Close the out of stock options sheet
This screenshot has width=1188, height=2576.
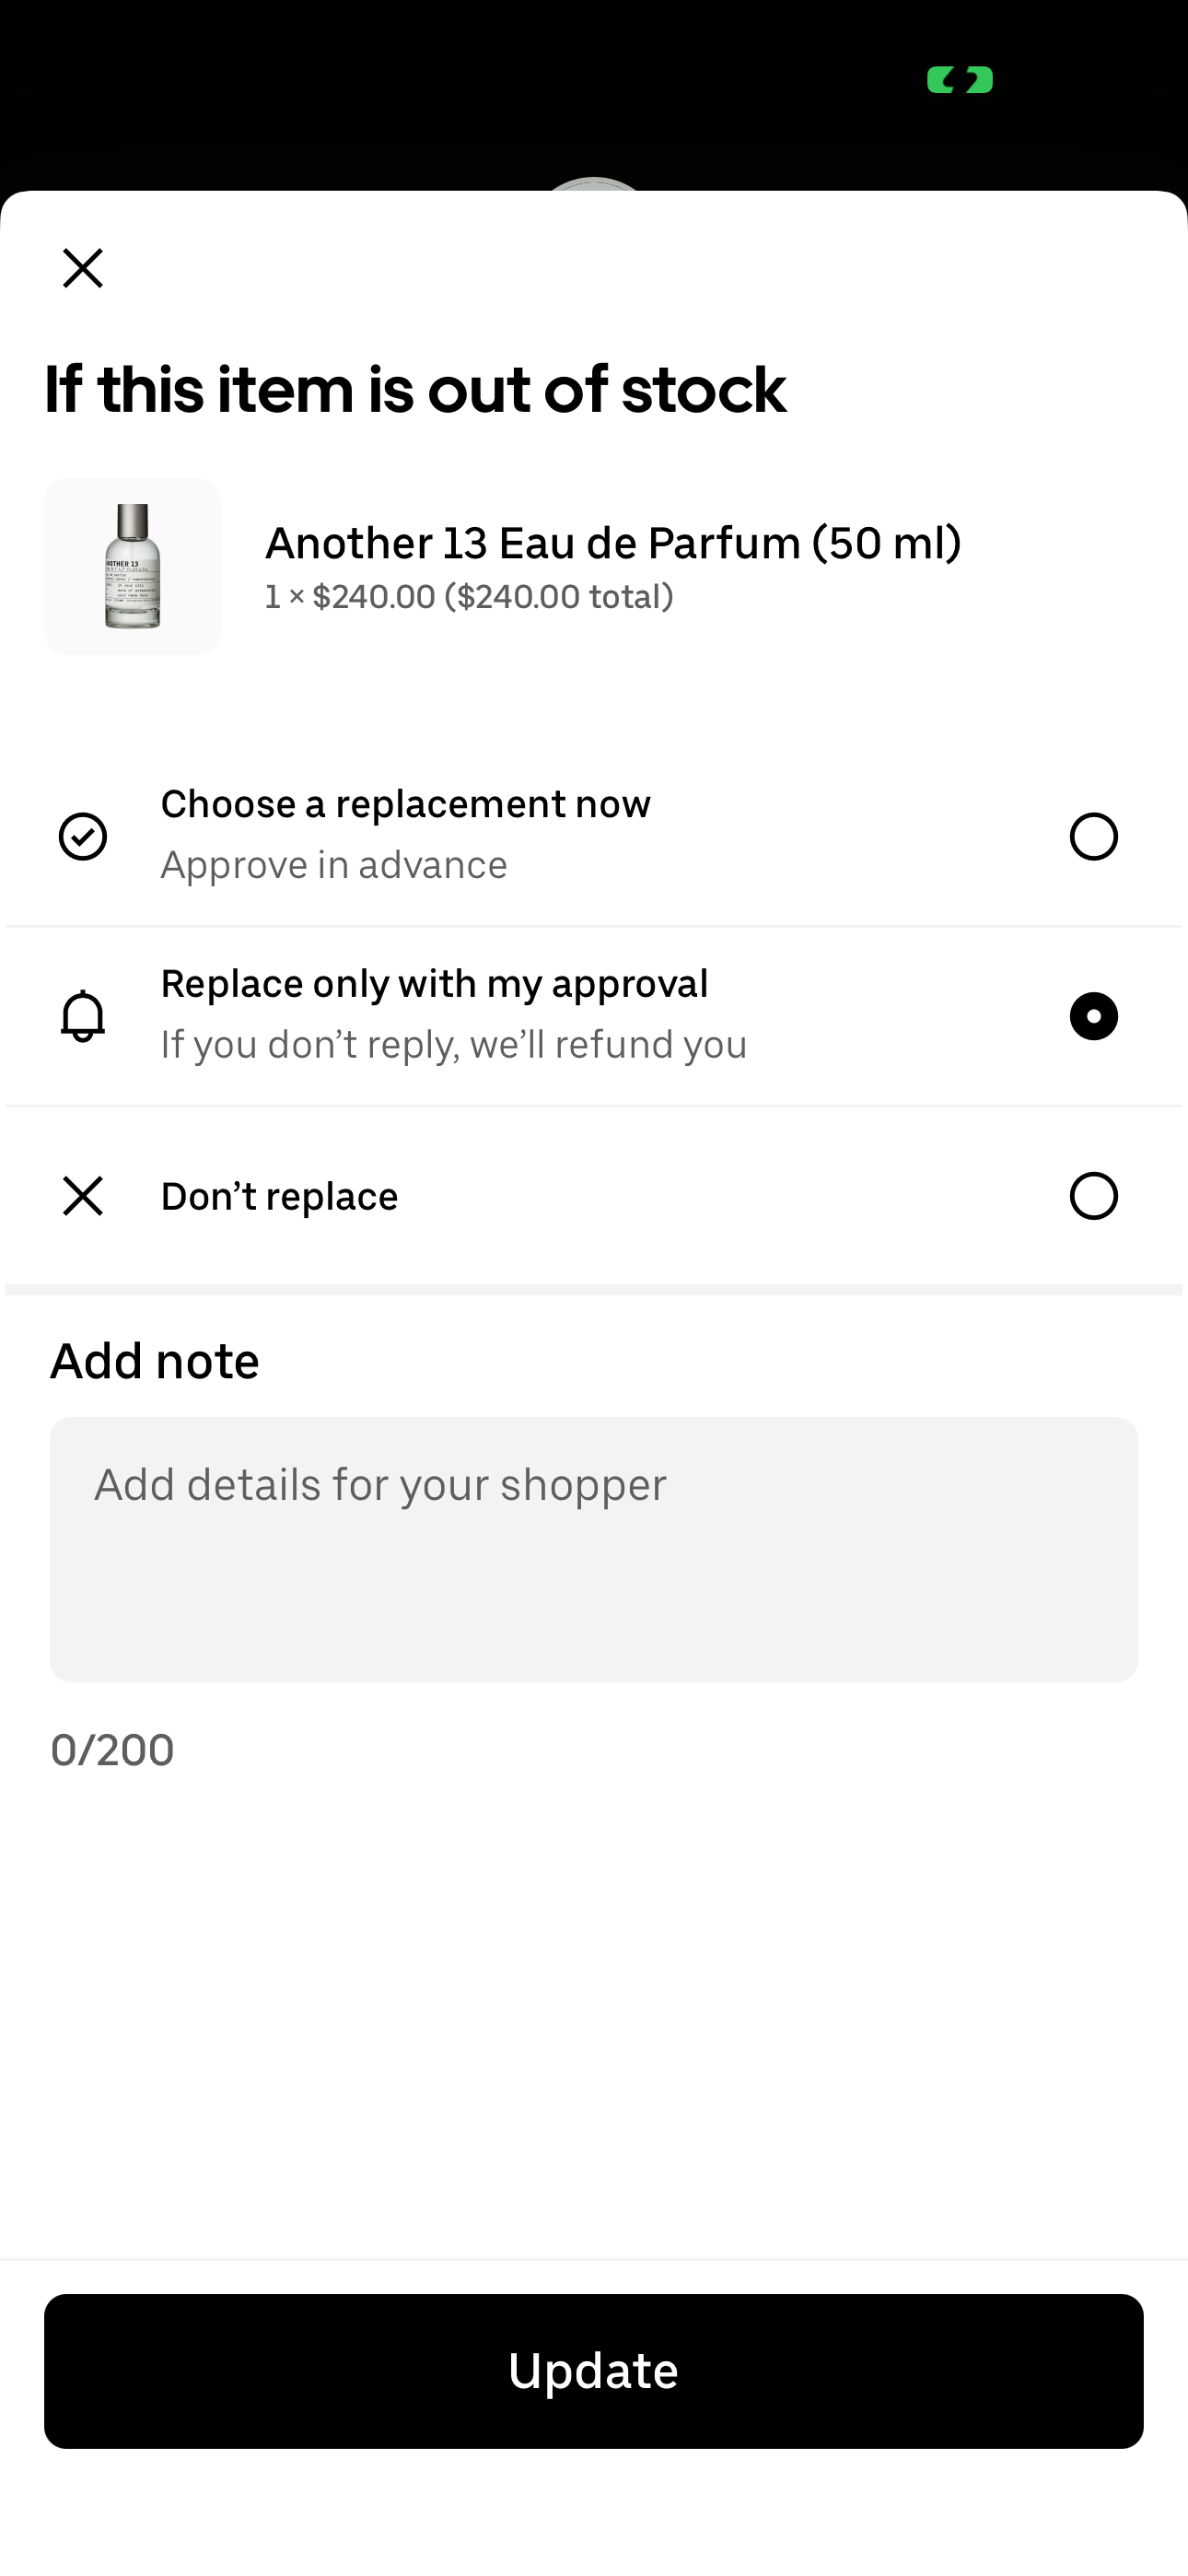coord(83,268)
